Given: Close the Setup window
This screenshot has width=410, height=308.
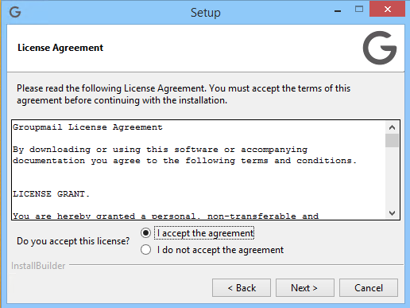Looking at the screenshot, I should pyautogui.click(x=387, y=10).
